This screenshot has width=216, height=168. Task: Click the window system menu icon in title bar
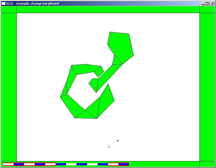(x=3, y=3)
